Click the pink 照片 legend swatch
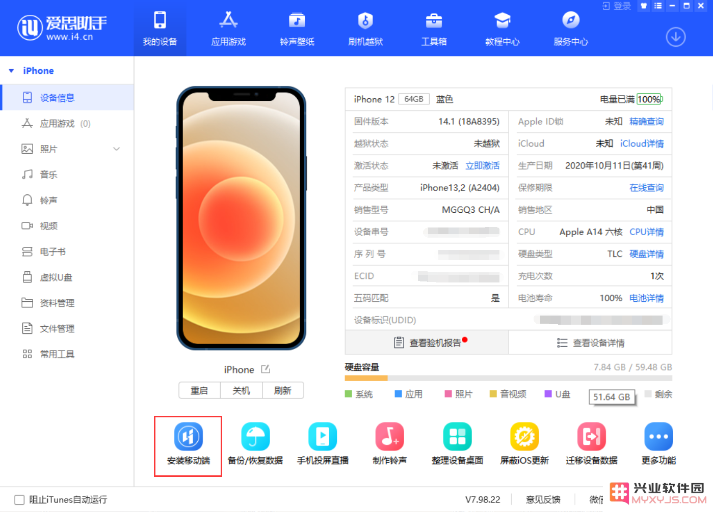713x512 pixels. pyautogui.click(x=448, y=394)
